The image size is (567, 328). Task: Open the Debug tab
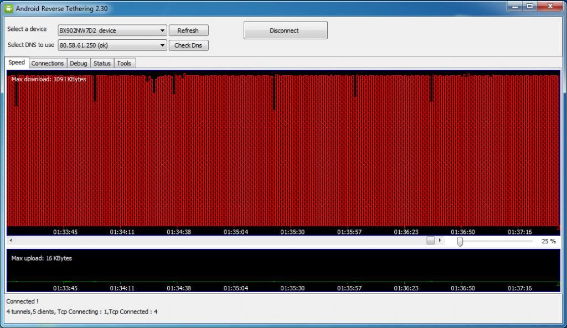(x=78, y=63)
